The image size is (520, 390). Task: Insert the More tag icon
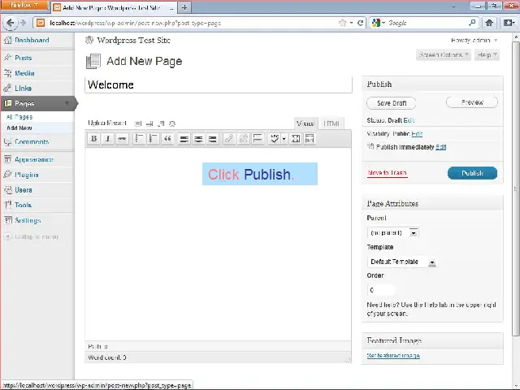pos(258,139)
